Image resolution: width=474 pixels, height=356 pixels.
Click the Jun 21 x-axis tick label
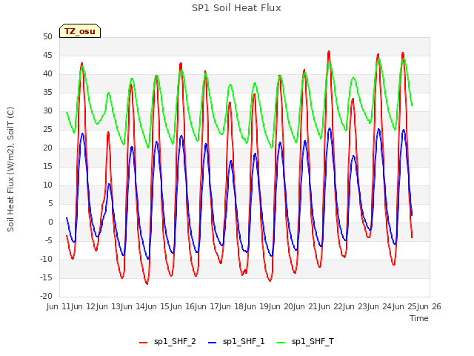[304, 306]
